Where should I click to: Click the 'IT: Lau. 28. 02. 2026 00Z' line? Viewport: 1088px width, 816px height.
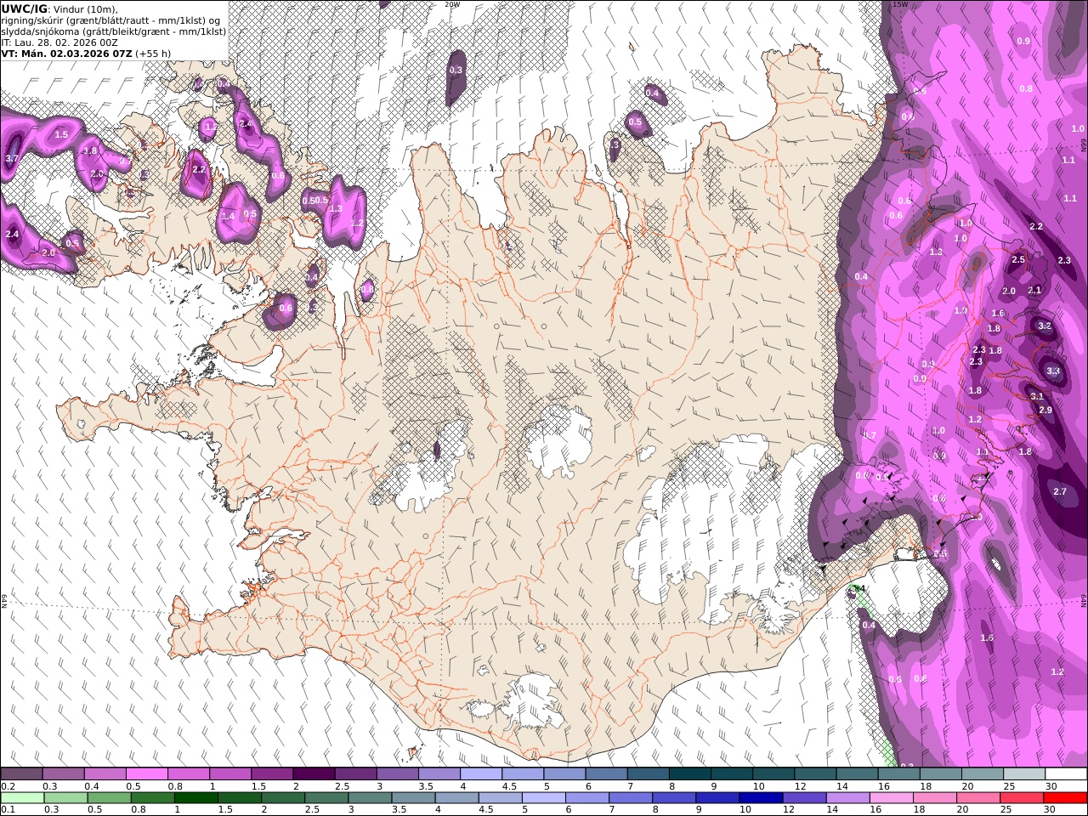[x=59, y=42]
